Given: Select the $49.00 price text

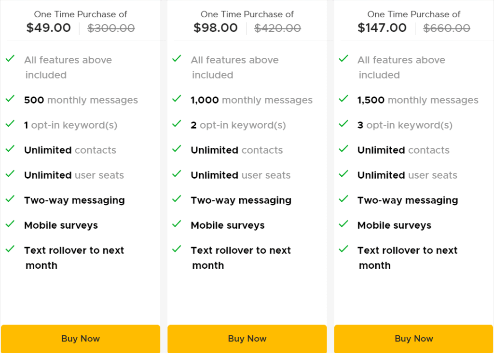Looking at the screenshot, I should [x=48, y=28].
